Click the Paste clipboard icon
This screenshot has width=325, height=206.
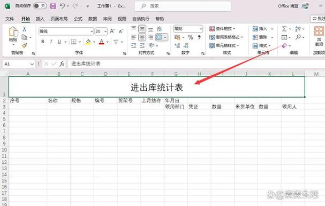coord(13,31)
